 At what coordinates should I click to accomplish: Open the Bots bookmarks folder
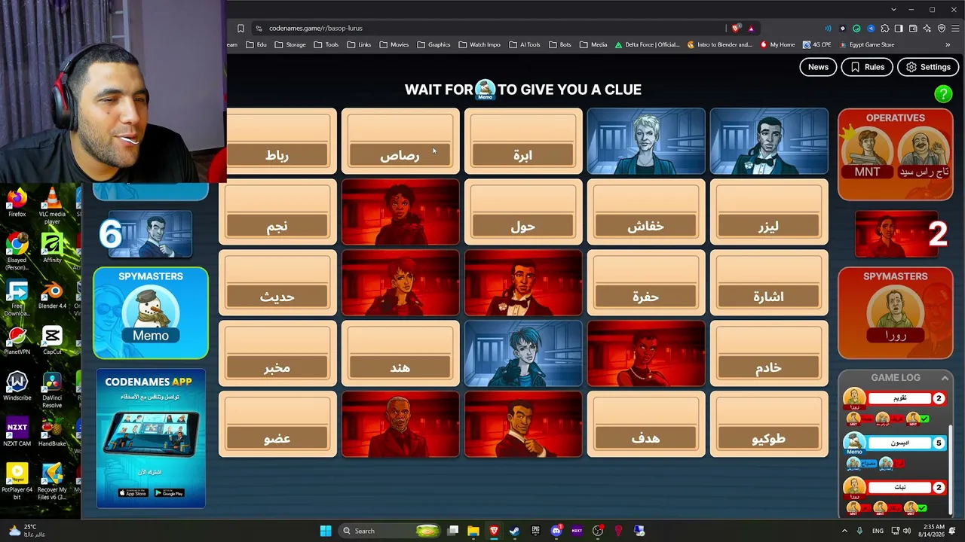[559, 44]
